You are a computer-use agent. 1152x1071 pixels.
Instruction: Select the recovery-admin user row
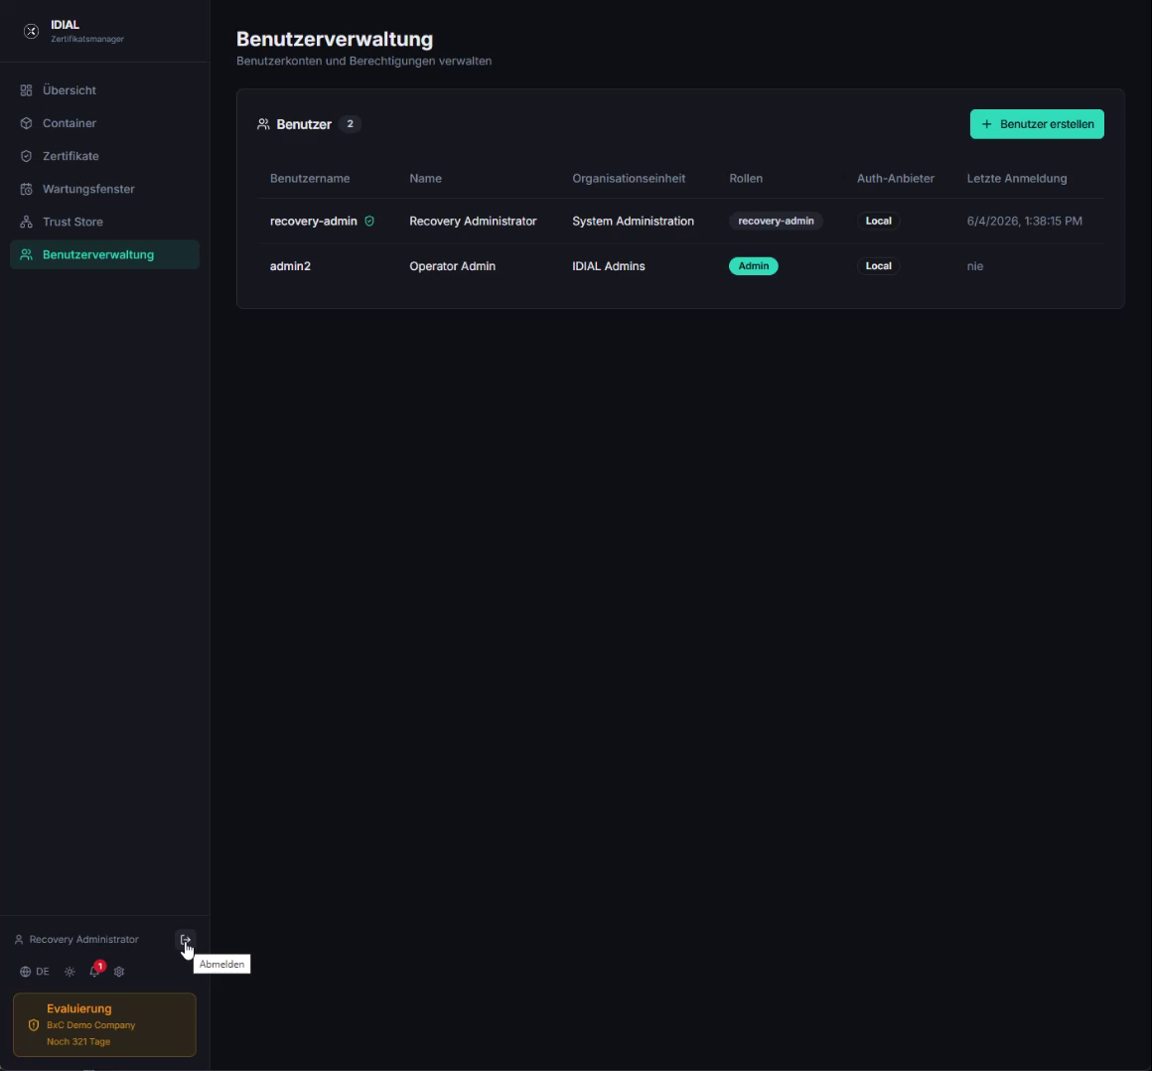pos(680,221)
